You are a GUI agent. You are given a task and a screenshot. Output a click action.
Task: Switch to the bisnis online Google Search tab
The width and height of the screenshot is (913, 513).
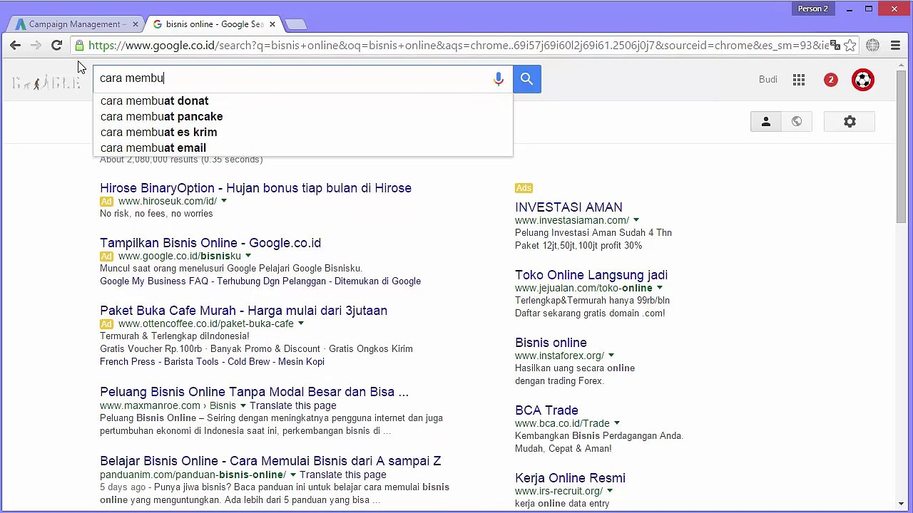(214, 24)
